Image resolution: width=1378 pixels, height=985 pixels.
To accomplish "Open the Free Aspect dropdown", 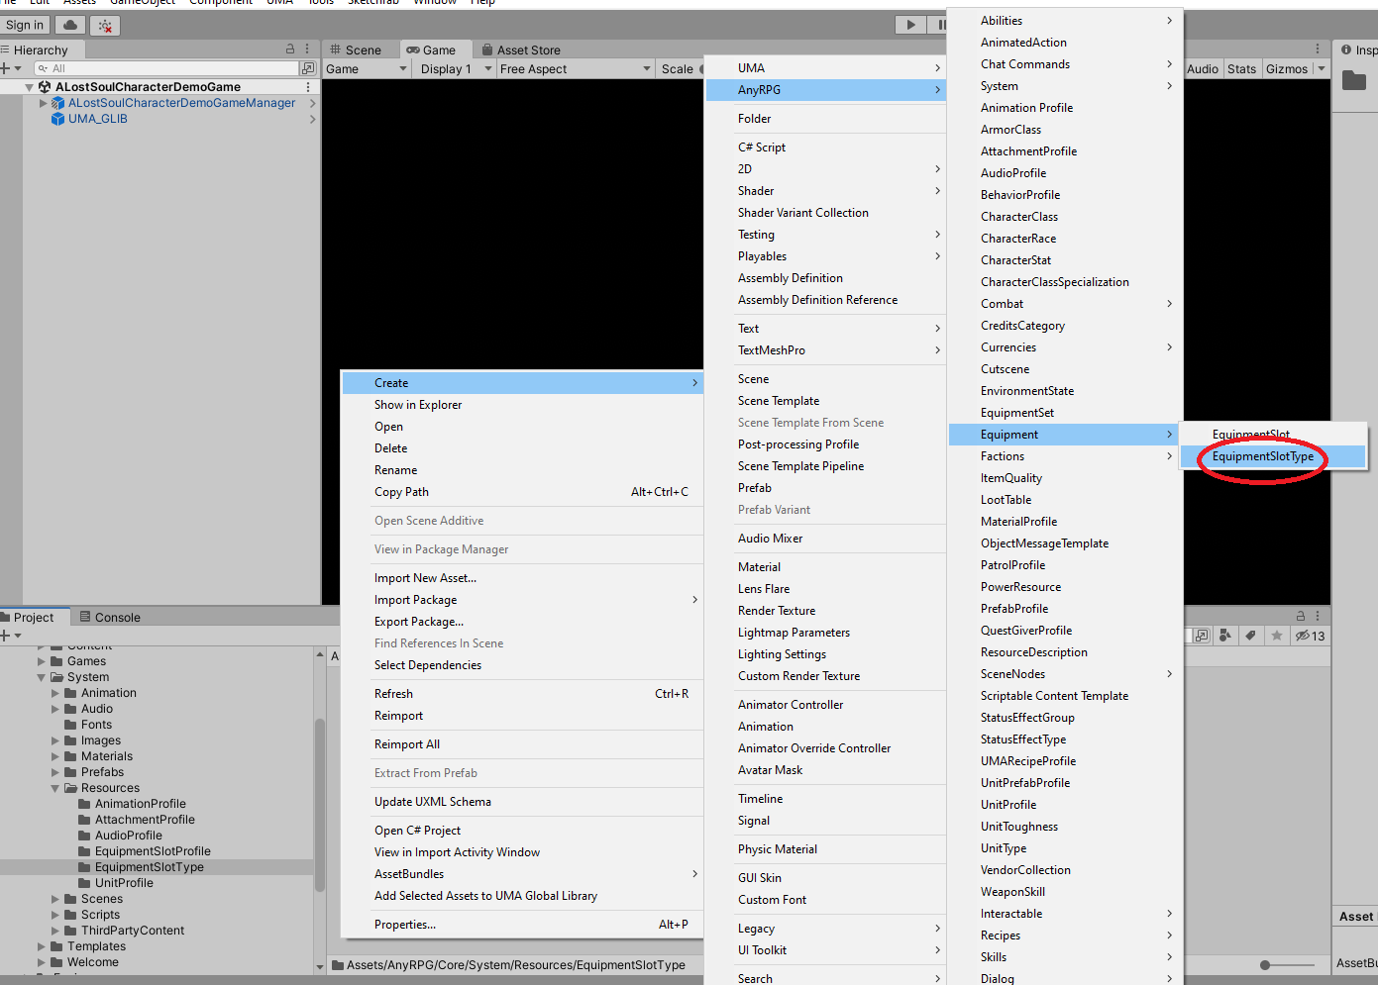I will (x=575, y=68).
